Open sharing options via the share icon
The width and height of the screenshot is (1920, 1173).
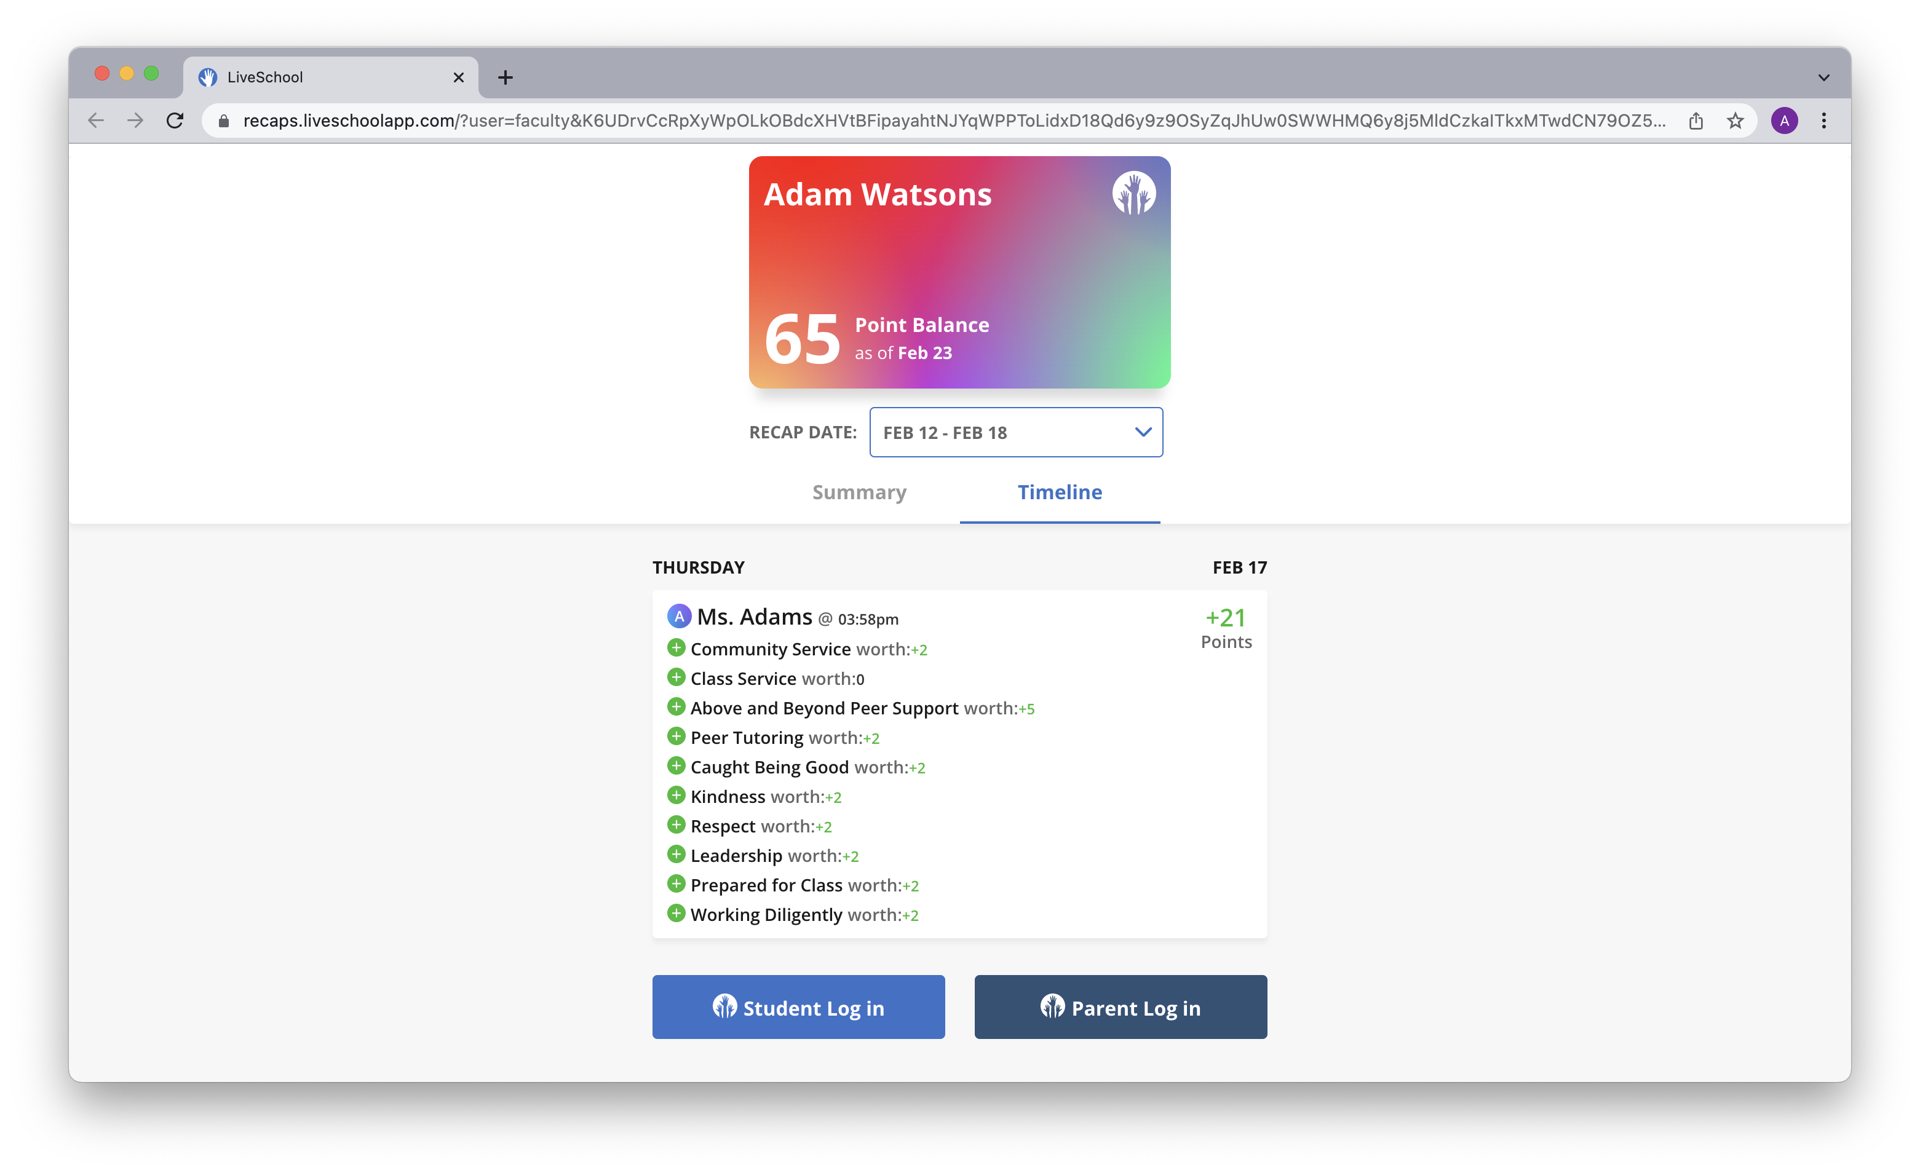[1696, 120]
